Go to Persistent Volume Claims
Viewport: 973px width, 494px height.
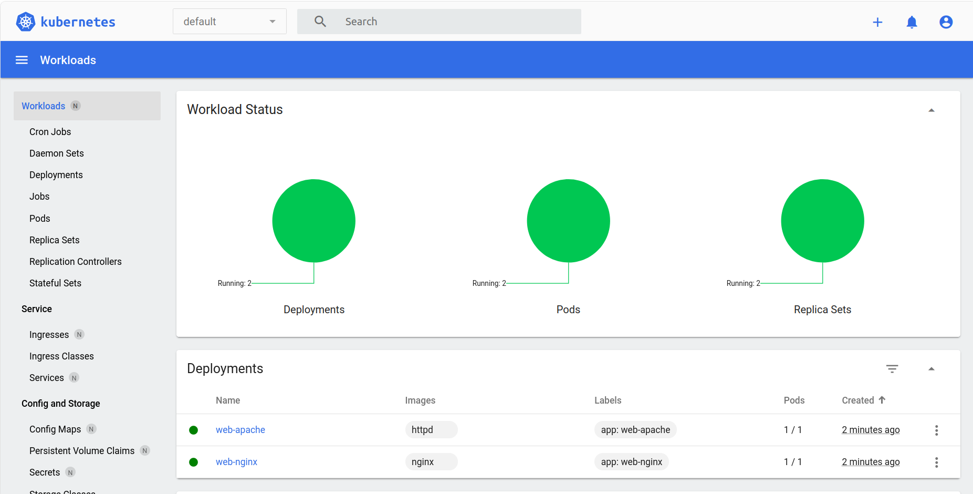(82, 451)
